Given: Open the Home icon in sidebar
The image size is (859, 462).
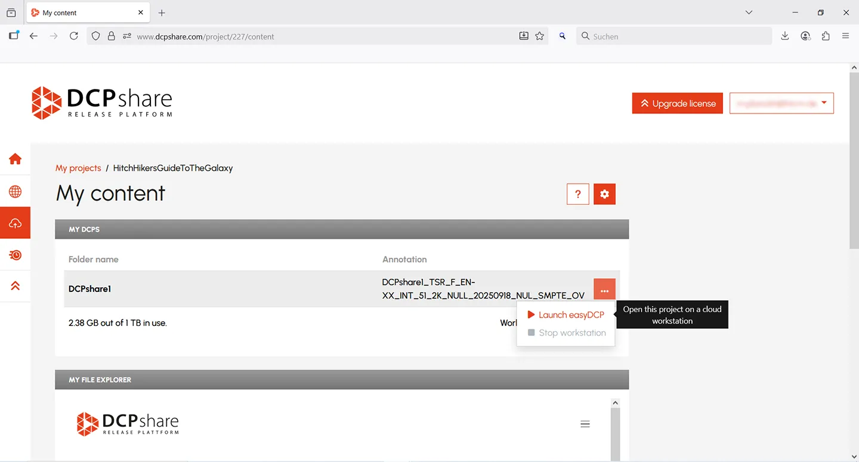Looking at the screenshot, I should coord(16,159).
